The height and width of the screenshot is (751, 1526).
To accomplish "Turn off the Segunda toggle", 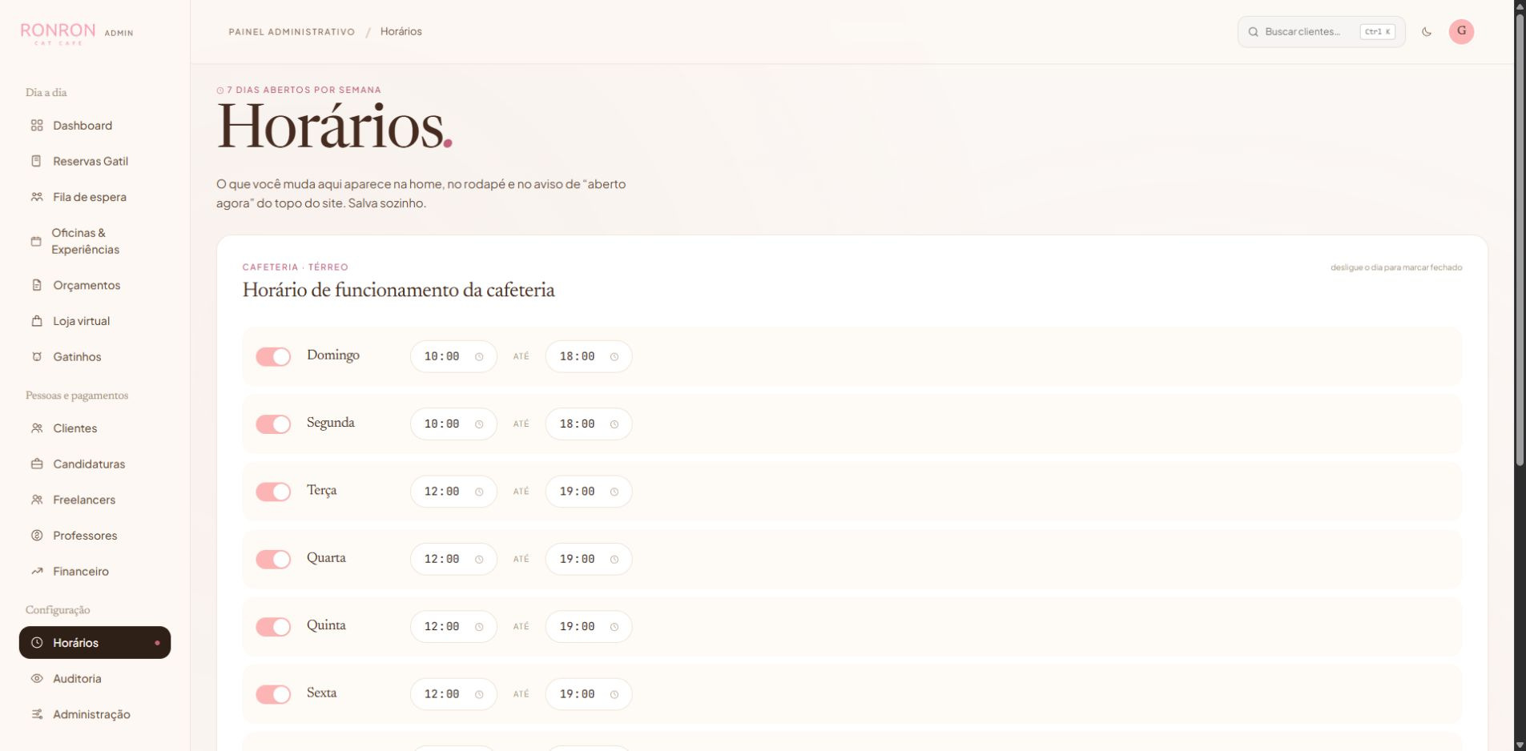I will coord(273,424).
